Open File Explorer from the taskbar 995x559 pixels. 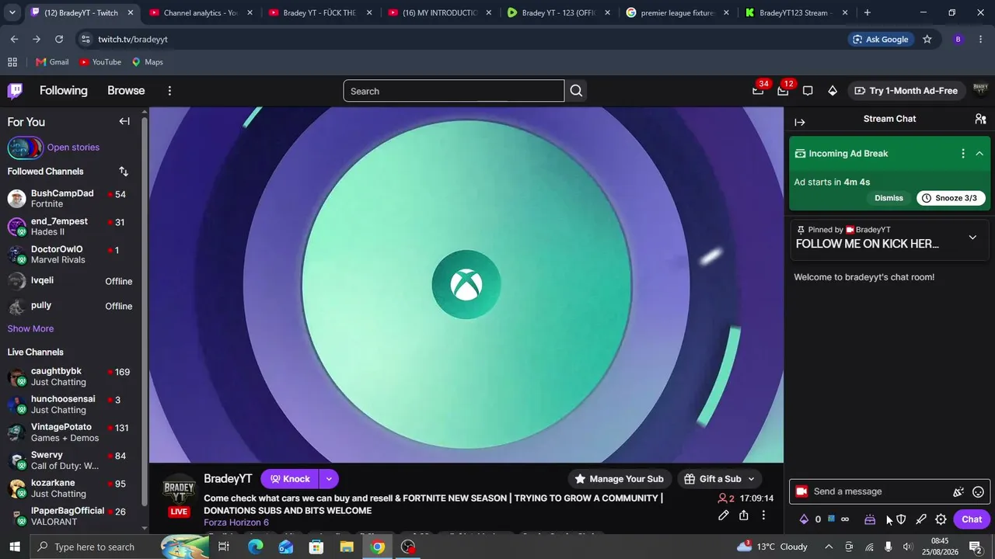(347, 547)
